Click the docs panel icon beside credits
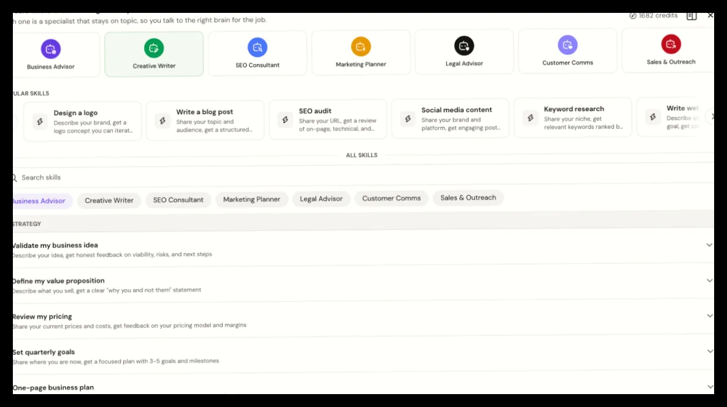727x407 pixels. coord(691,16)
